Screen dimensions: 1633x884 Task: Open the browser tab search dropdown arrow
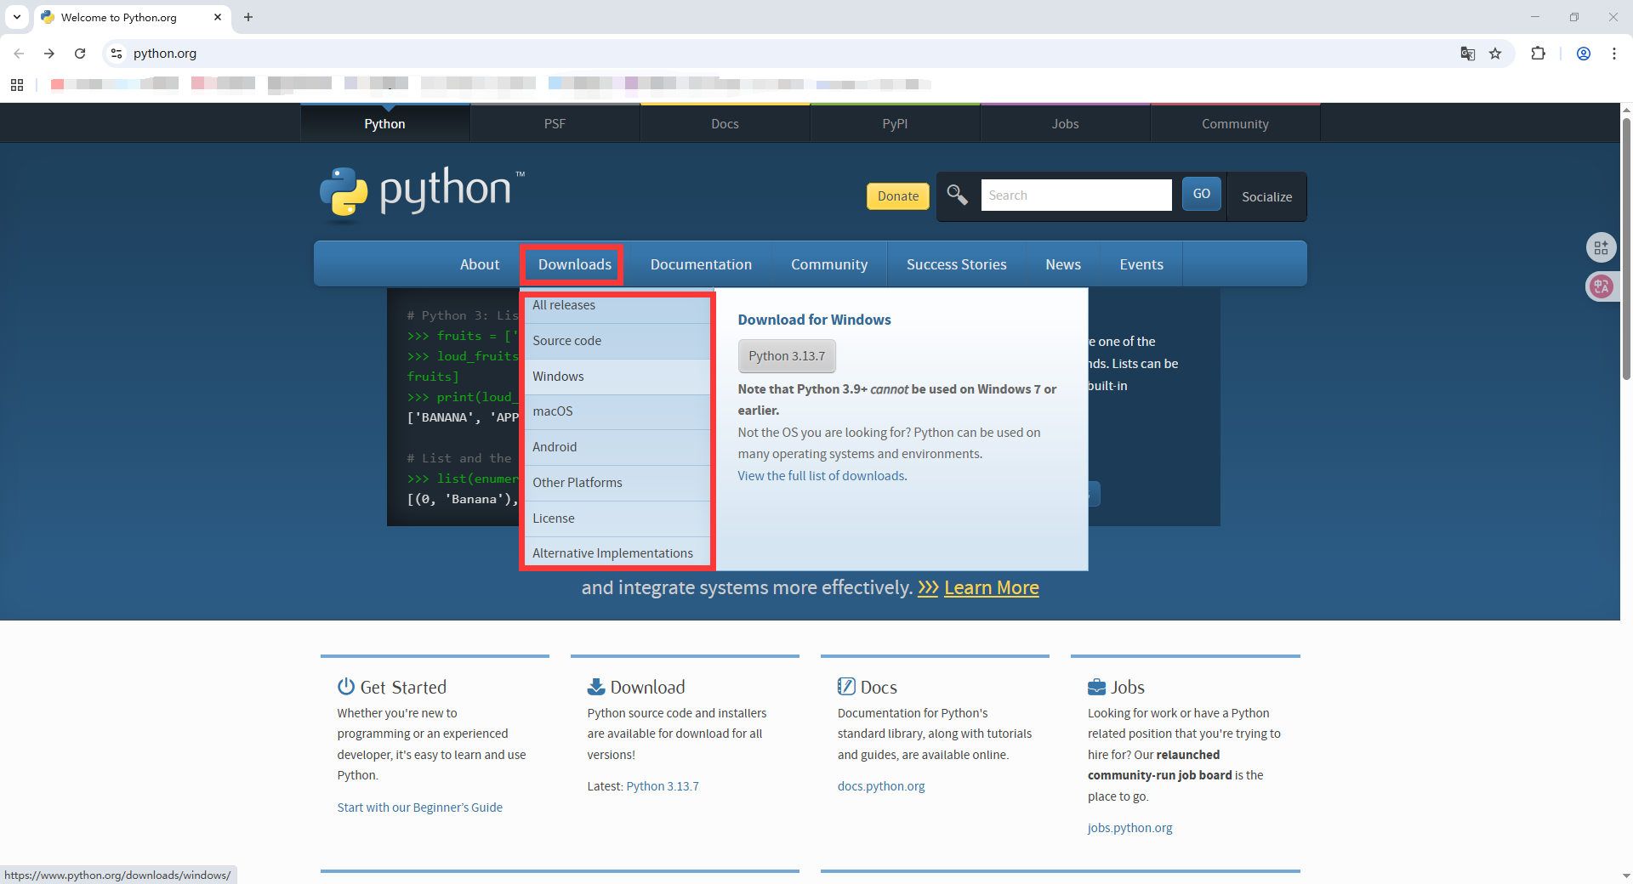point(17,17)
